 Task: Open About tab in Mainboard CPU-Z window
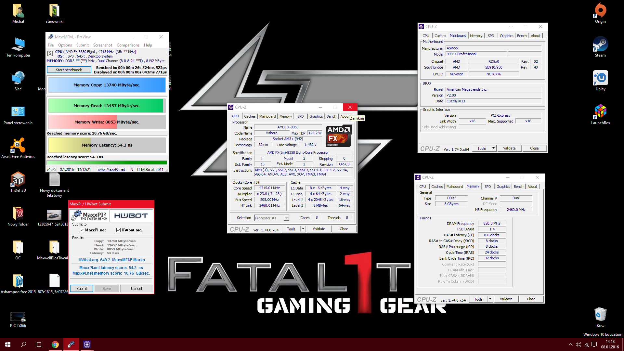536,36
